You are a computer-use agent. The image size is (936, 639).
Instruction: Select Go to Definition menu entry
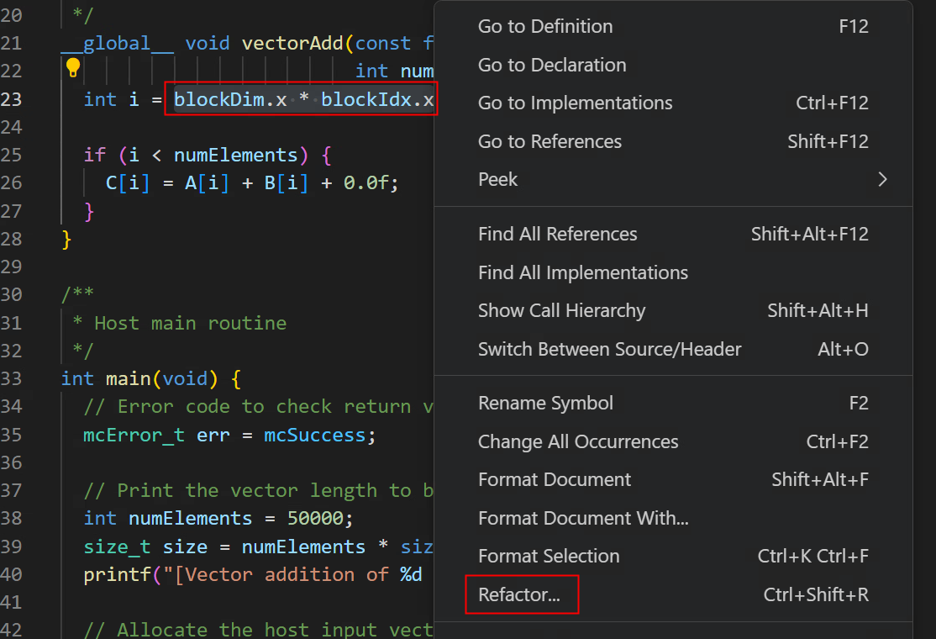(x=545, y=26)
